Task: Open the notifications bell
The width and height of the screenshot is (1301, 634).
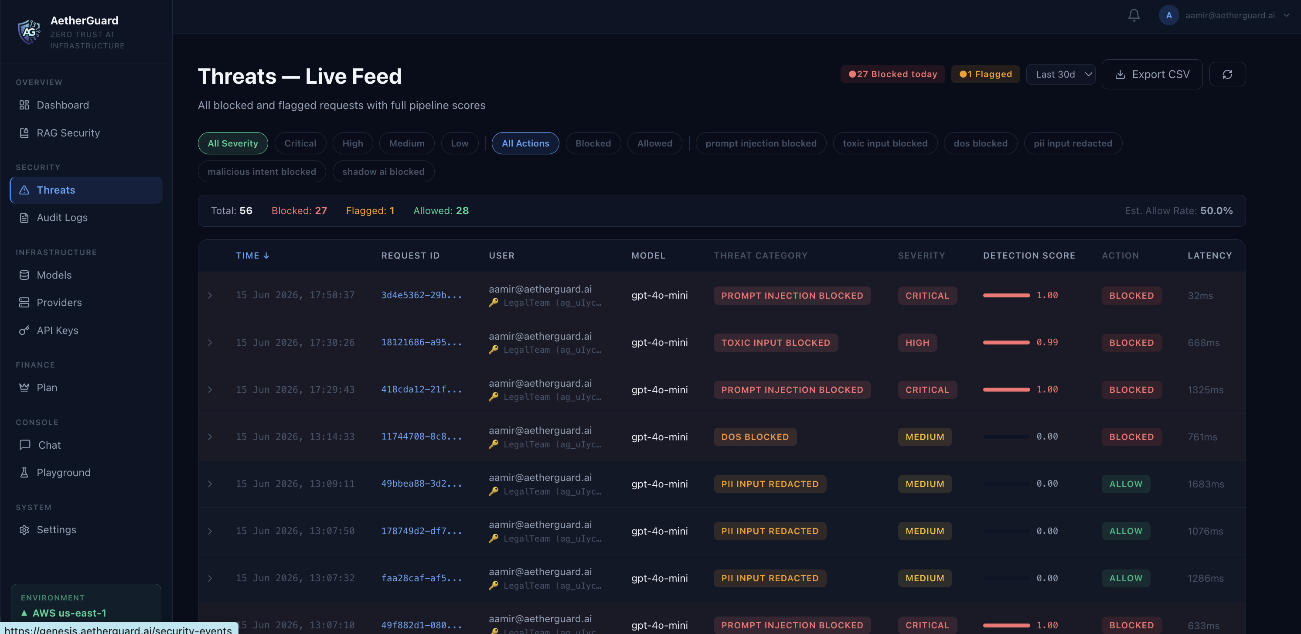Action: pos(1134,16)
